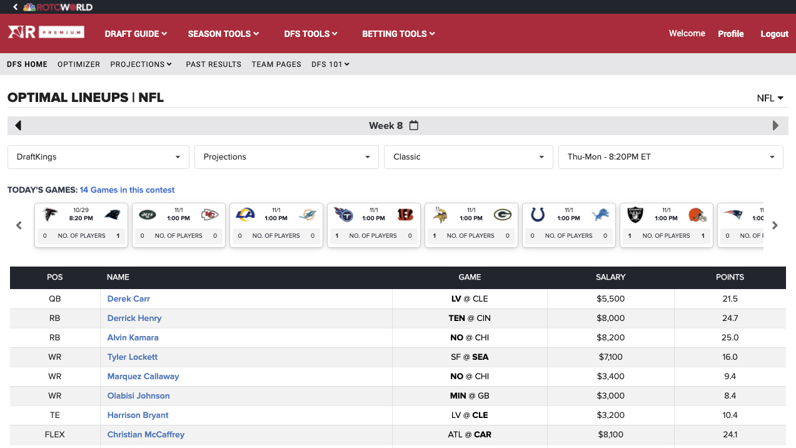Open Derek Carr player link
796x448 pixels.
[x=129, y=299]
